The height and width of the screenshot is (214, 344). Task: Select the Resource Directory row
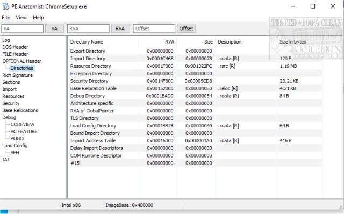point(196,66)
